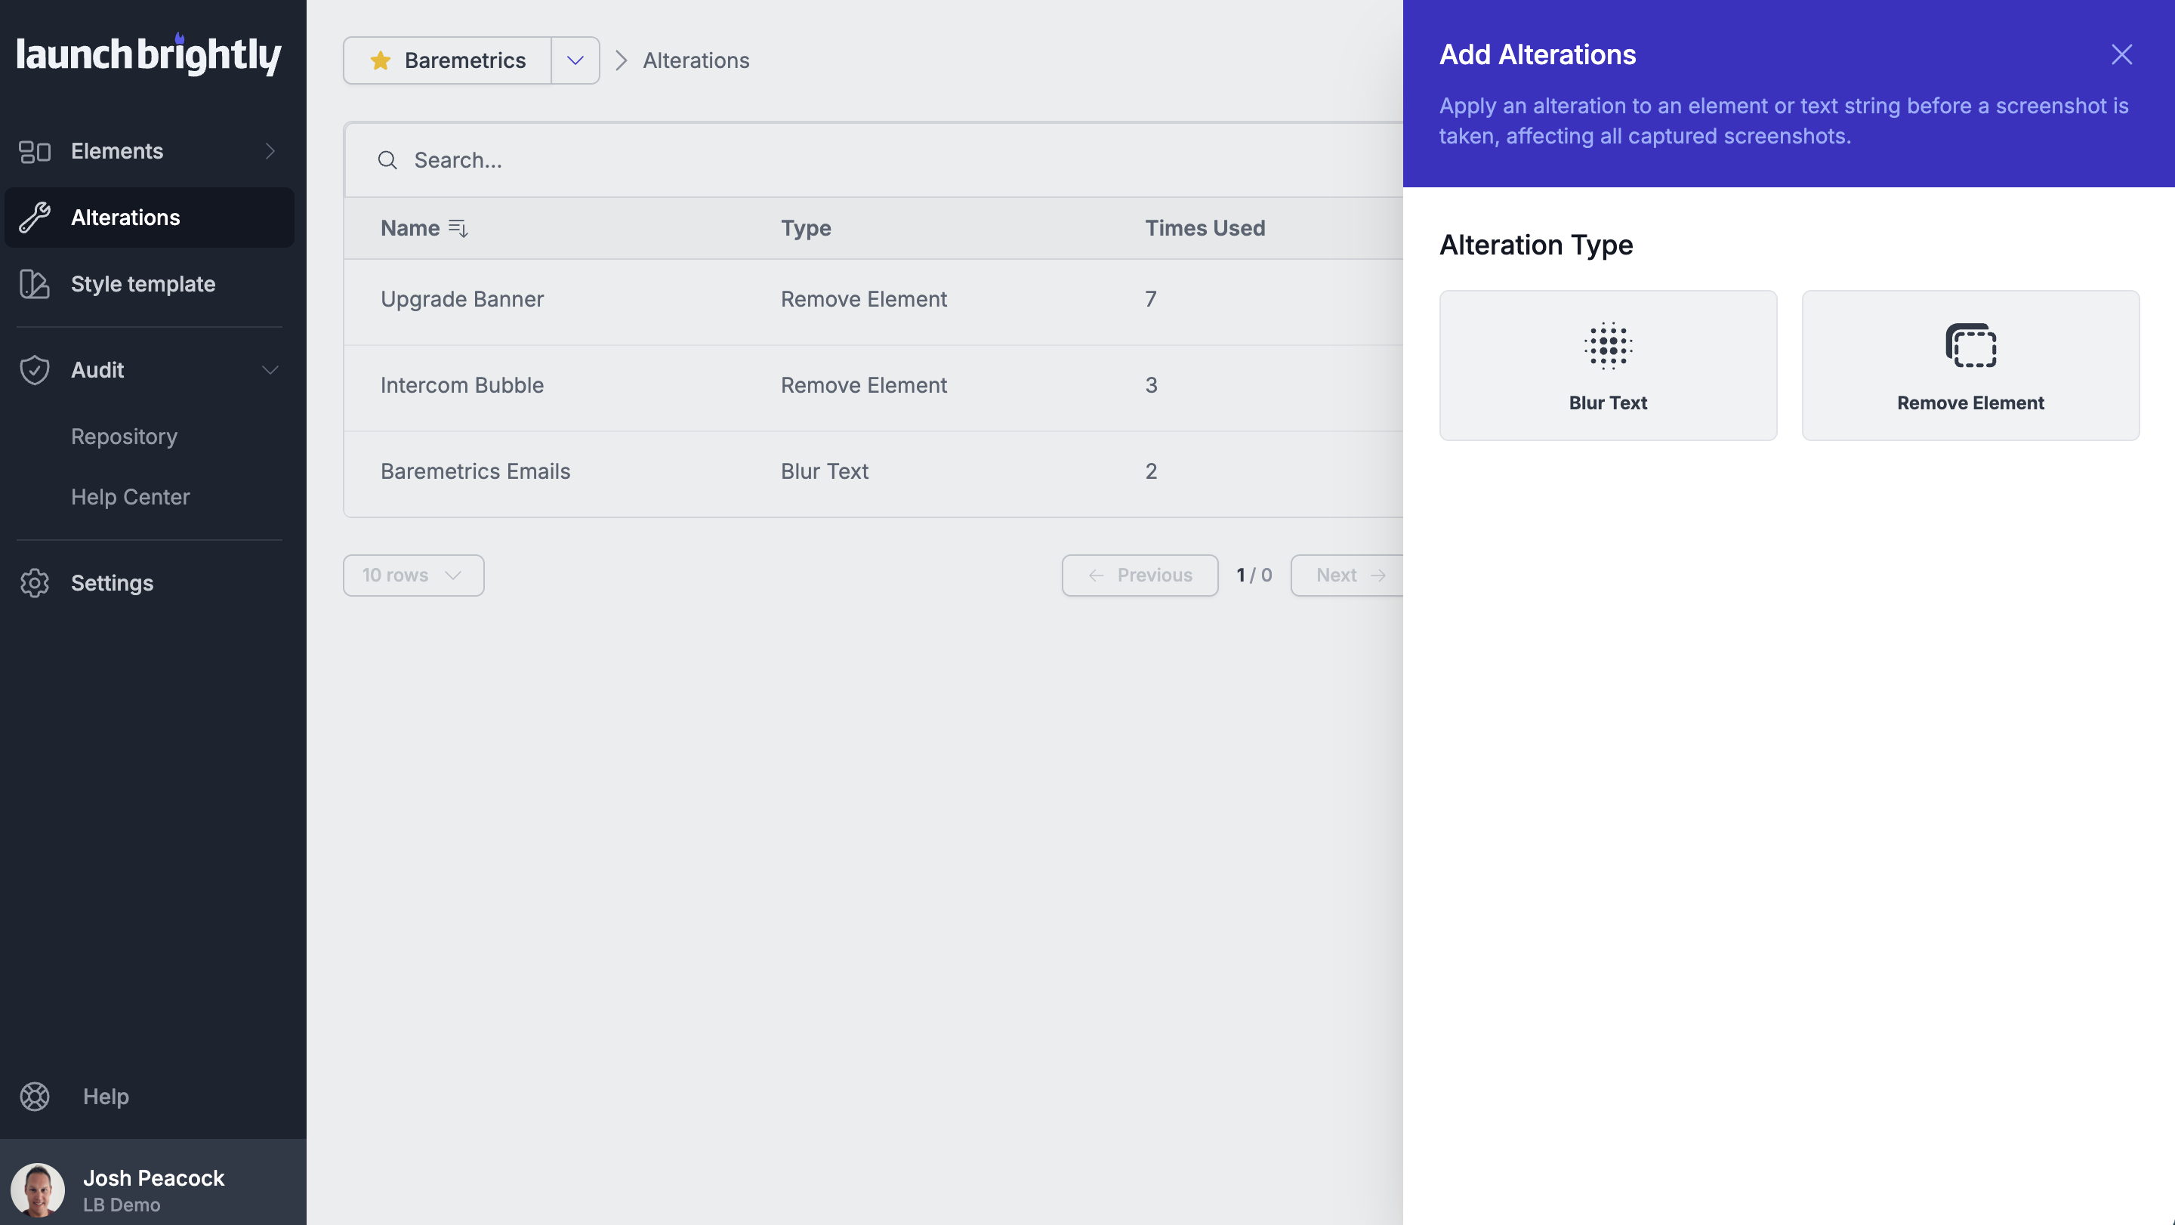Click the gold star next to Baremetrics
2175x1225 pixels.
pyautogui.click(x=380, y=60)
